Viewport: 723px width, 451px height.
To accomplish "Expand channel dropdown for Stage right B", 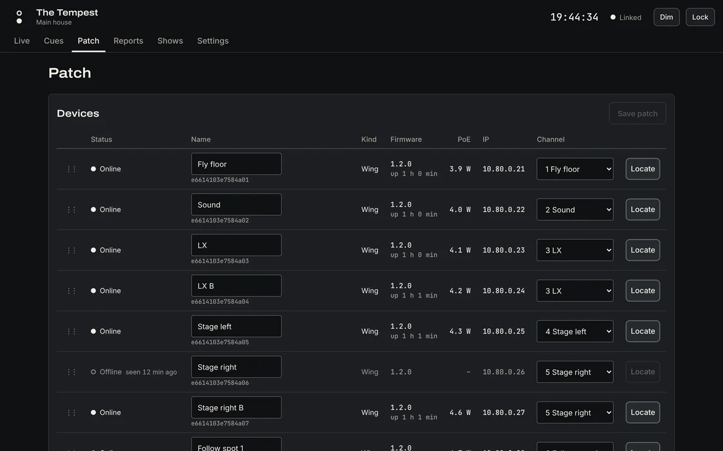I will click(x=575, y=413).
